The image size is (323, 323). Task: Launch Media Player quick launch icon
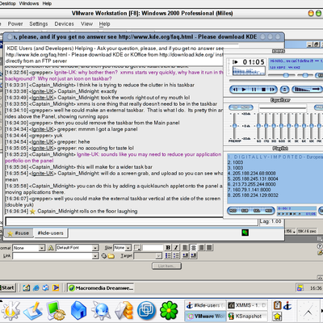click(56, 287)
